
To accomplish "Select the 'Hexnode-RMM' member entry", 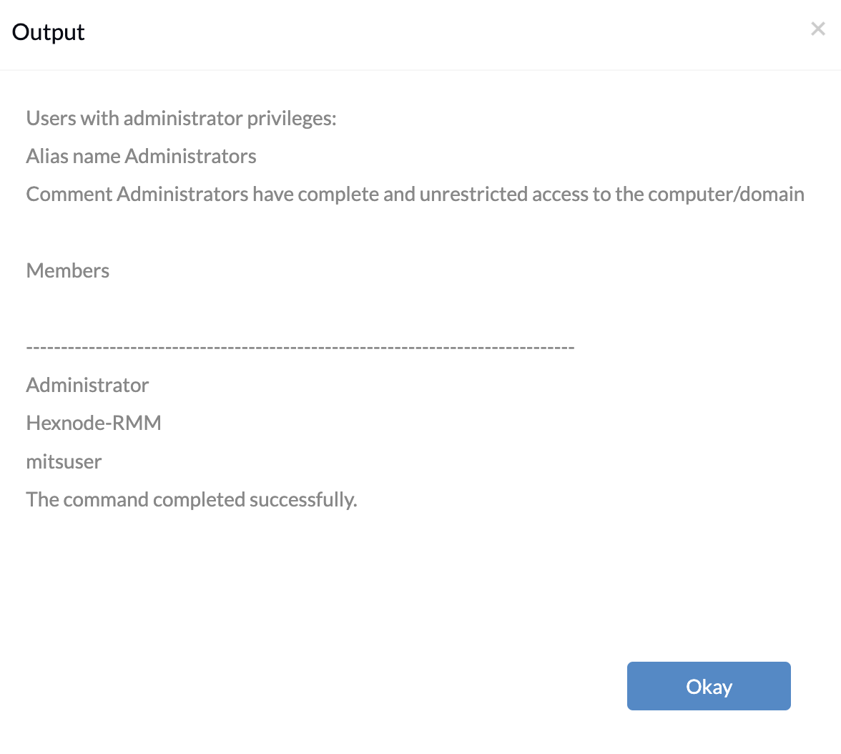I will [94, 423].
